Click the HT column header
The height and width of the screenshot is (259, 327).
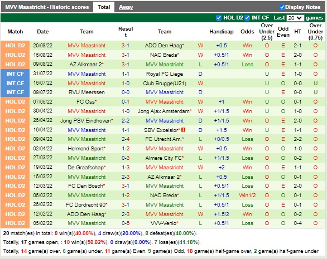point(297,32)
